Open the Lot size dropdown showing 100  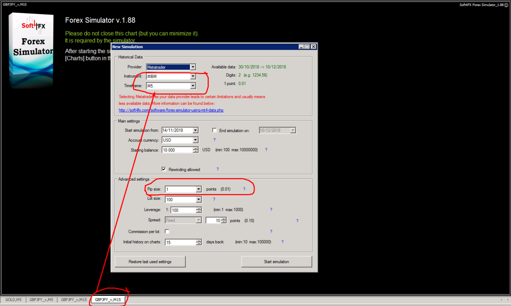coord(198,199)
